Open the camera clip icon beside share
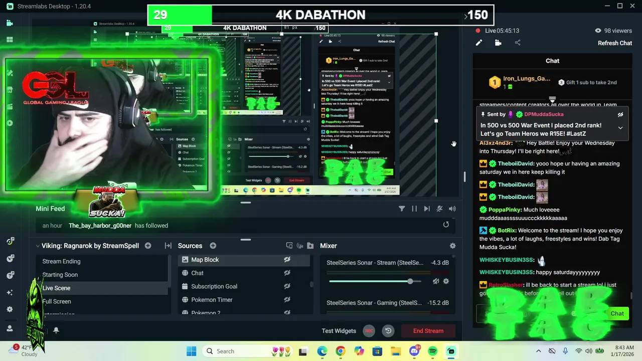 coord(498,43)
